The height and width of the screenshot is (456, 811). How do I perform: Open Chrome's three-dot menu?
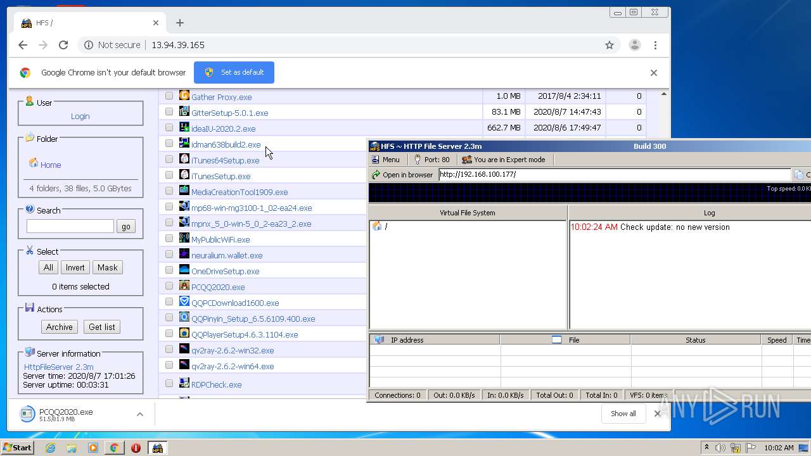point(655,45)
